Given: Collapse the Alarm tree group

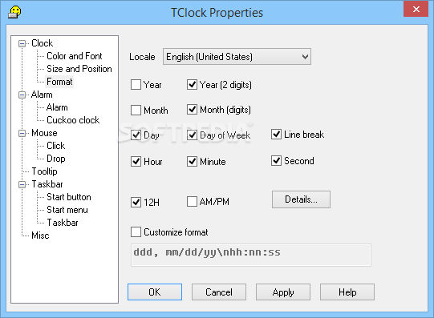Looking at the screenshot, I should [22, 95].
